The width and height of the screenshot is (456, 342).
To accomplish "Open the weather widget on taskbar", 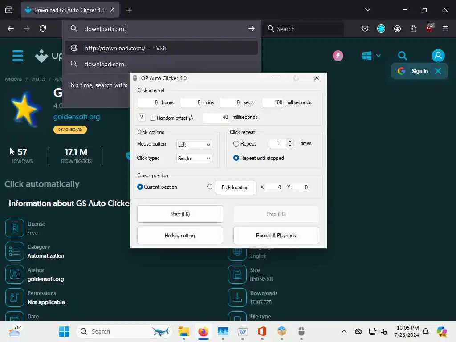I will click(x=15, y=331).
